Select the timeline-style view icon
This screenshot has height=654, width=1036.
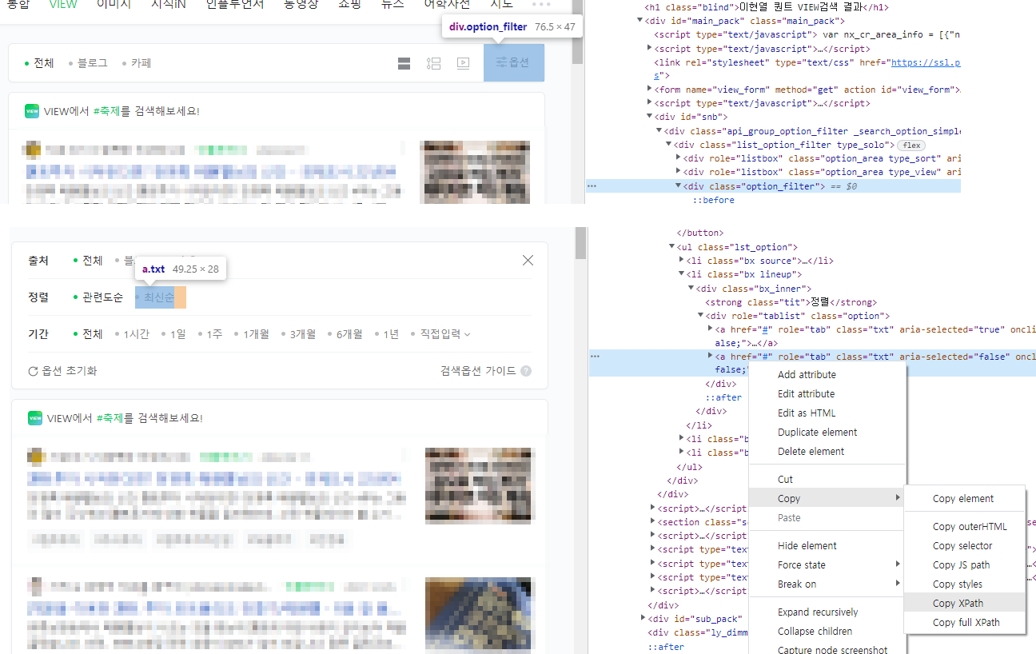click(x=433, y=63)
